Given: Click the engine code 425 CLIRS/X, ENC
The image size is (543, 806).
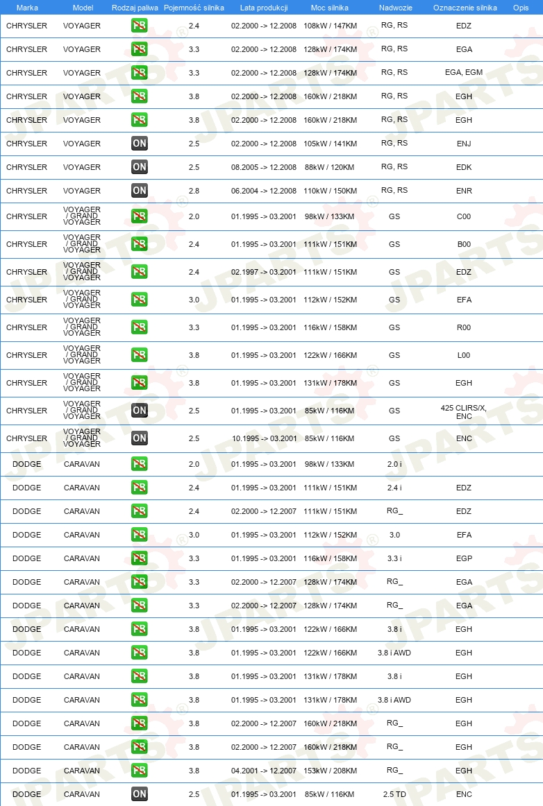Looking at the screenshot, I should point(464,412).
